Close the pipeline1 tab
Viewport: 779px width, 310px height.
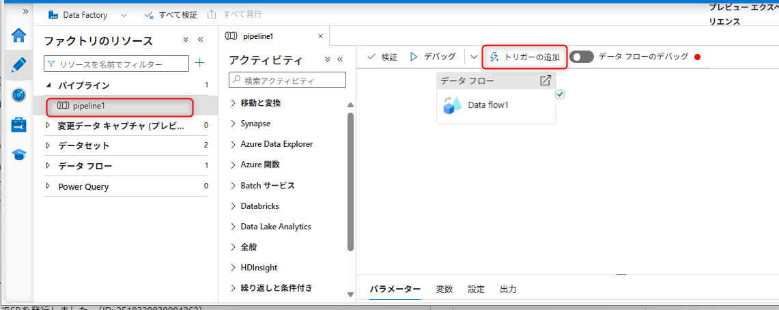[x=320, y=36]
